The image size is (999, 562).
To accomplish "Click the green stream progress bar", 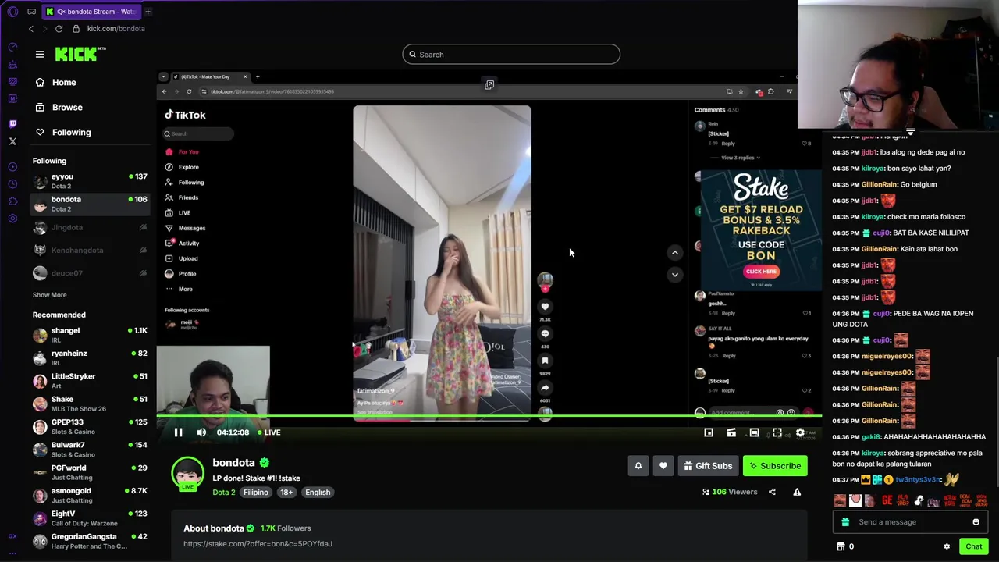I will click(x=489, y=417).
